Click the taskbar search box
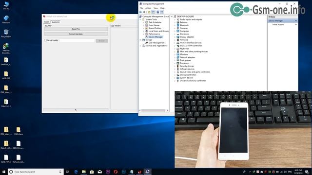The image size is (312, 175). [36, 172]
